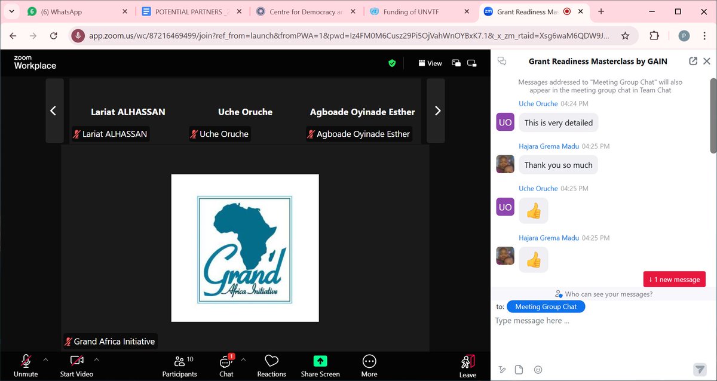Click the UO avatar beside 'This is very detailed'
Screen dimensions: 717x381
[x=505, y=122]
